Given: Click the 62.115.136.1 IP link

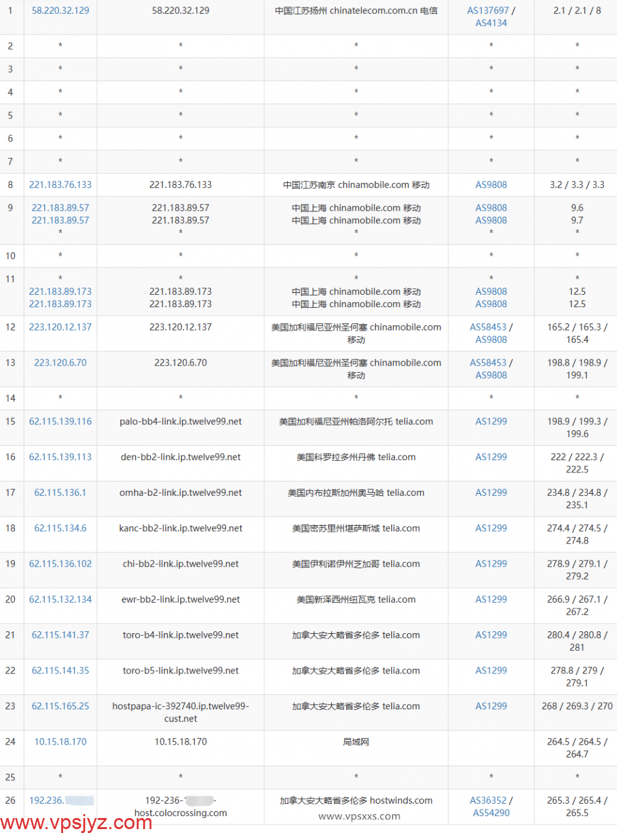Looking at the screenshot, I should coord(60,493).
